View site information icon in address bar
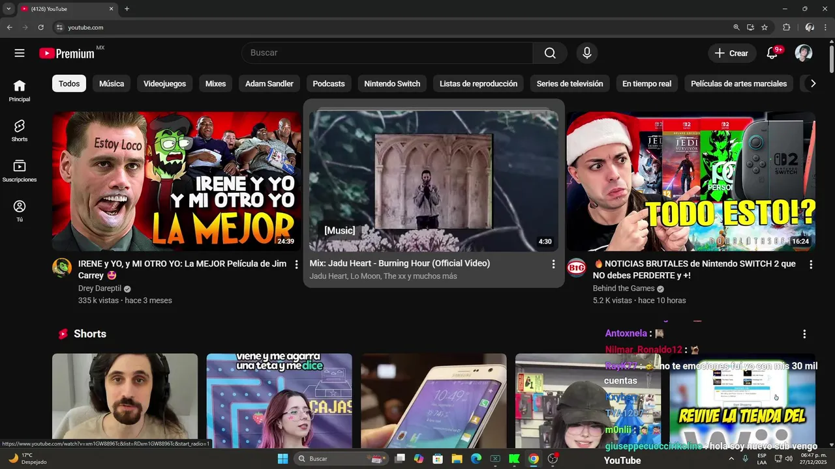 59,27
